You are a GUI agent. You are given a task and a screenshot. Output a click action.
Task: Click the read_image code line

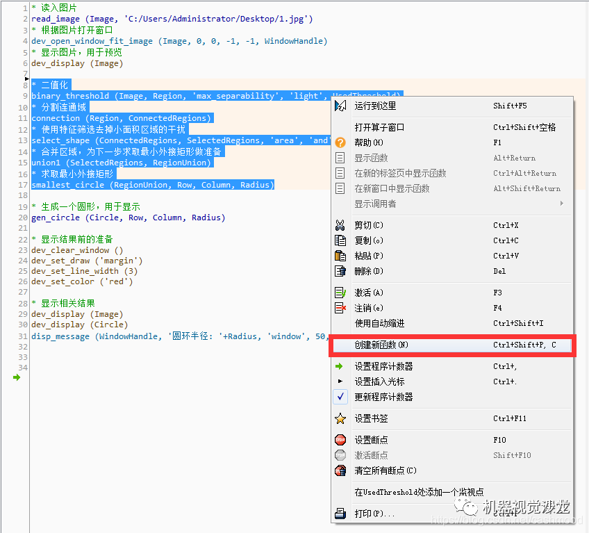[172, 19]
